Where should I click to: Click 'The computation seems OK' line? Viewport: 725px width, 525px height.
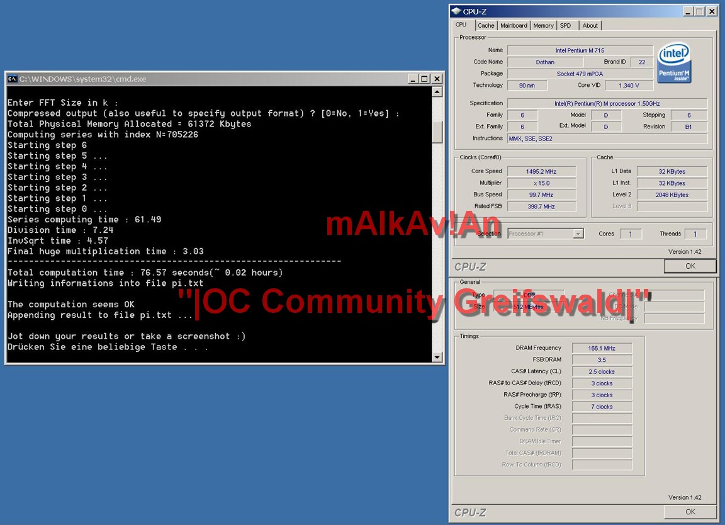(x=70, y=304)
